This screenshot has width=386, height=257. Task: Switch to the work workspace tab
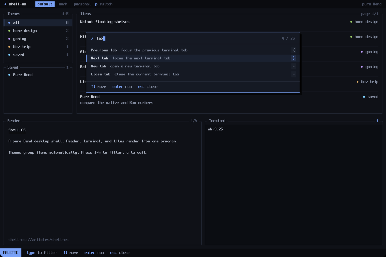[63, 4]
